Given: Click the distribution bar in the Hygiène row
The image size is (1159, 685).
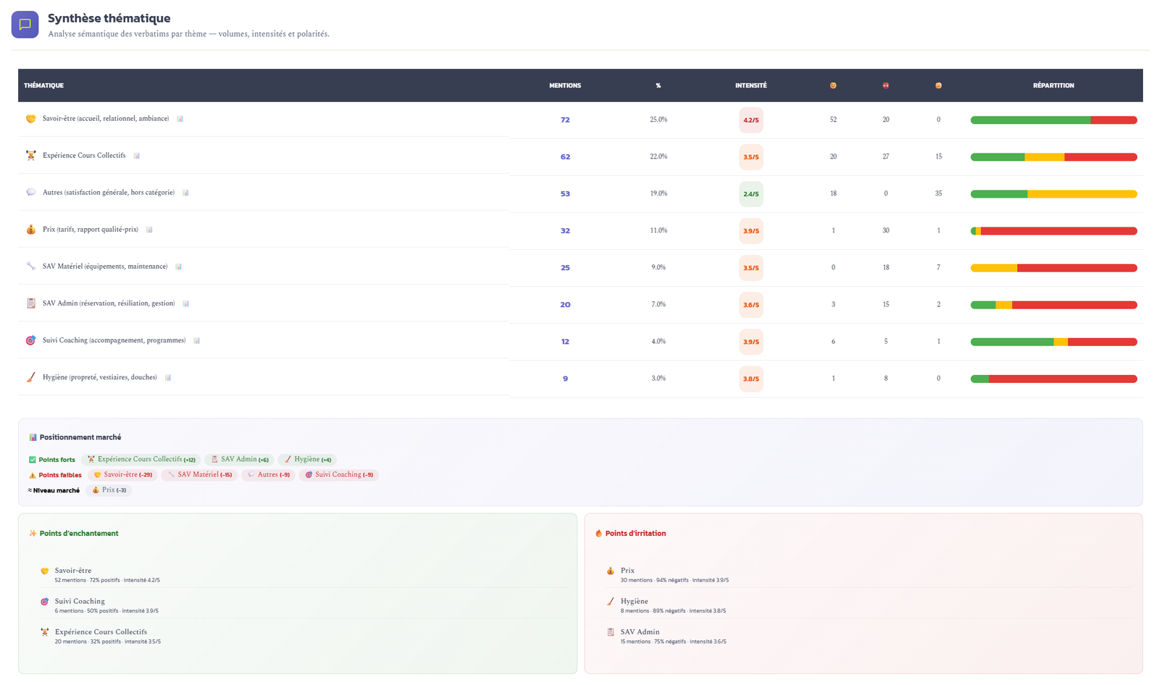Looking at the screenshot, I should (x=1053, y=379).
